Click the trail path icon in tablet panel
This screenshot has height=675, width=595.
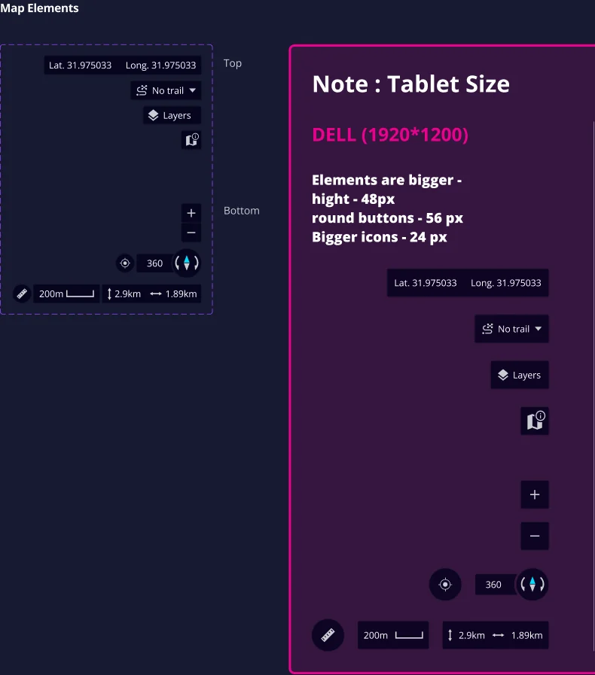point(487,329)
